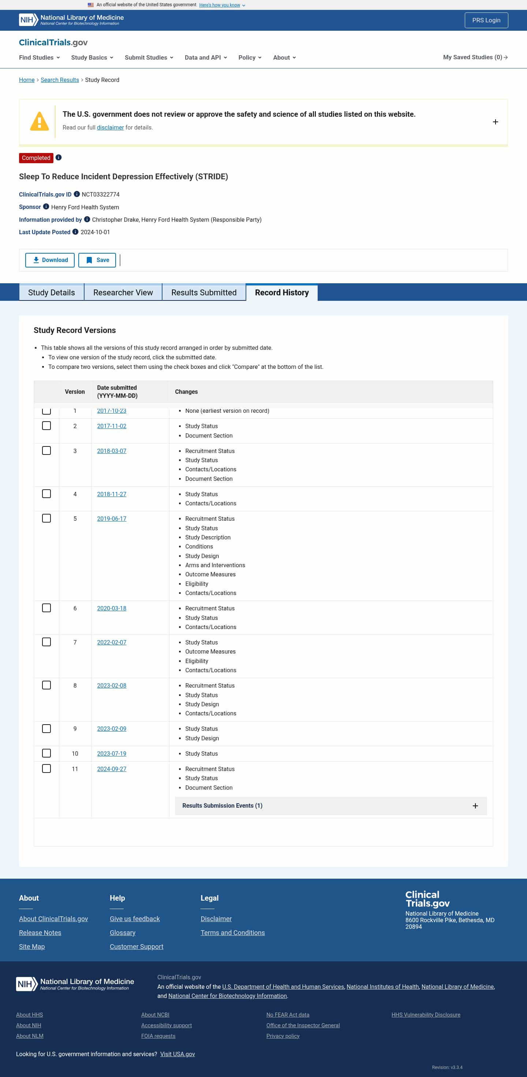Tick the version 4 checkbox
This screenshot has width=527, height=1077.
point(46,494)
